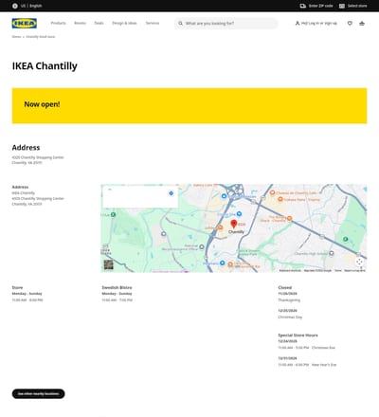Click the orange restaurant marker left of the red pin

pyautogui.click(x=221, y=227)
